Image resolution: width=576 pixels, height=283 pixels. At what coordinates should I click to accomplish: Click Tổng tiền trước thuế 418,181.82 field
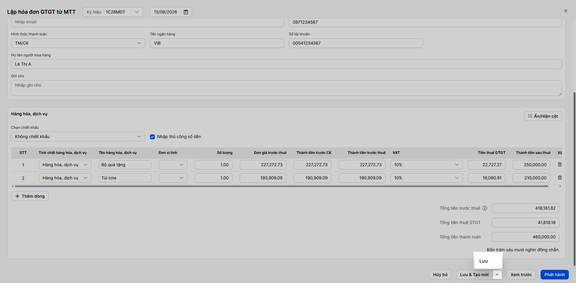point(526,208)
